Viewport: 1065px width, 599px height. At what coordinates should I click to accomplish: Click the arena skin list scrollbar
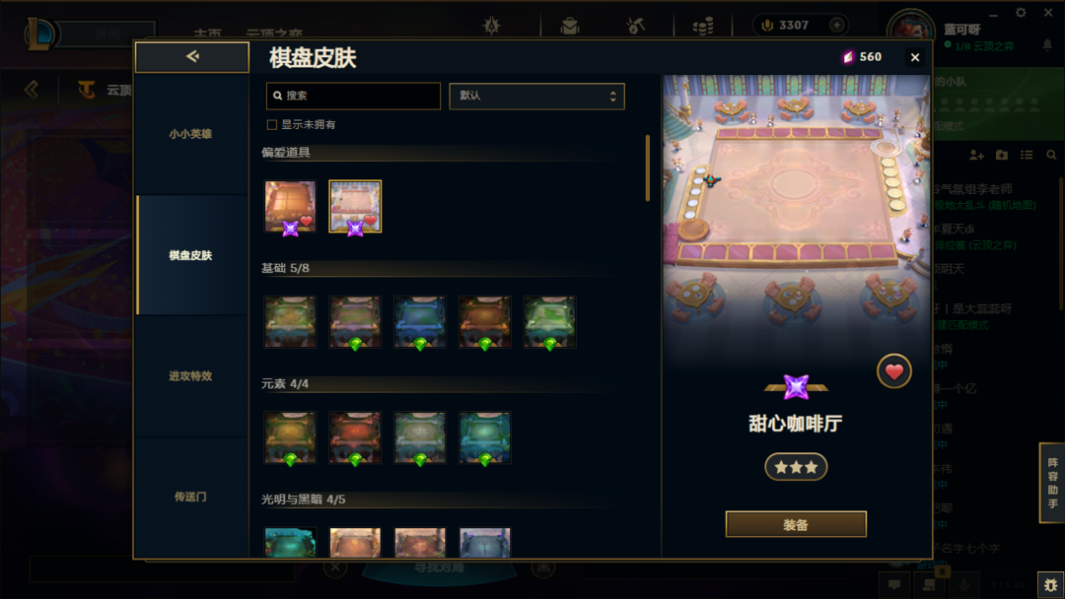[647, 167]
